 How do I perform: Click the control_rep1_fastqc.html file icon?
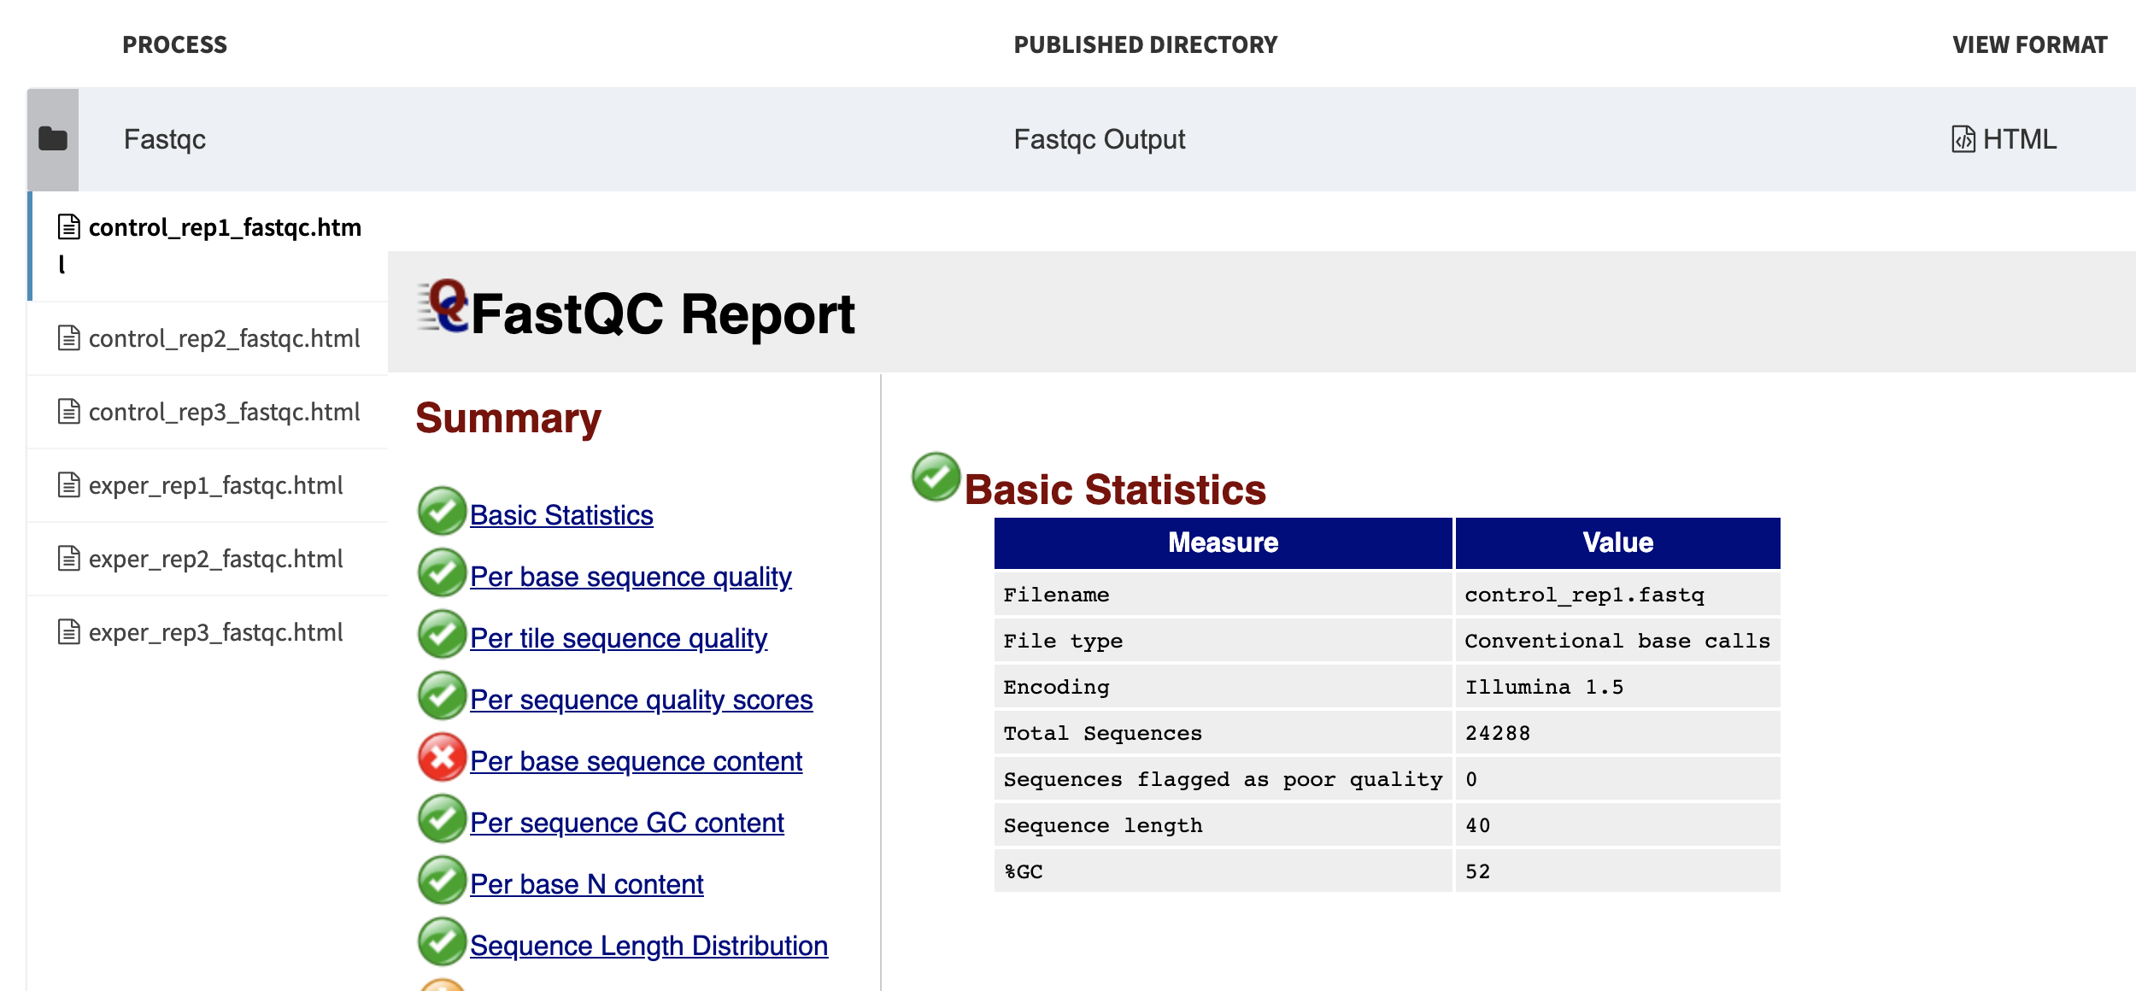[x=69, y=227]
